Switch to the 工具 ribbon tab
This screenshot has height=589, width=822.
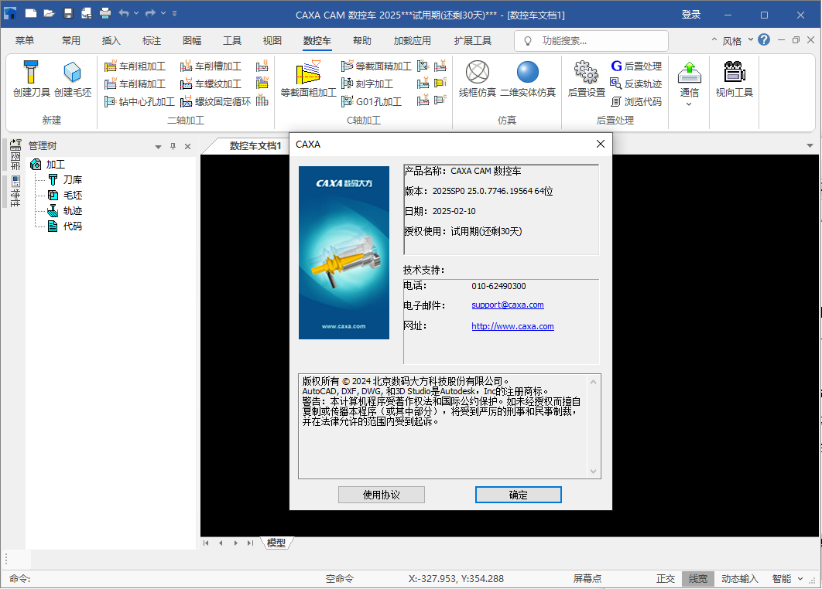pyautogui.click(x=232, y=40)
